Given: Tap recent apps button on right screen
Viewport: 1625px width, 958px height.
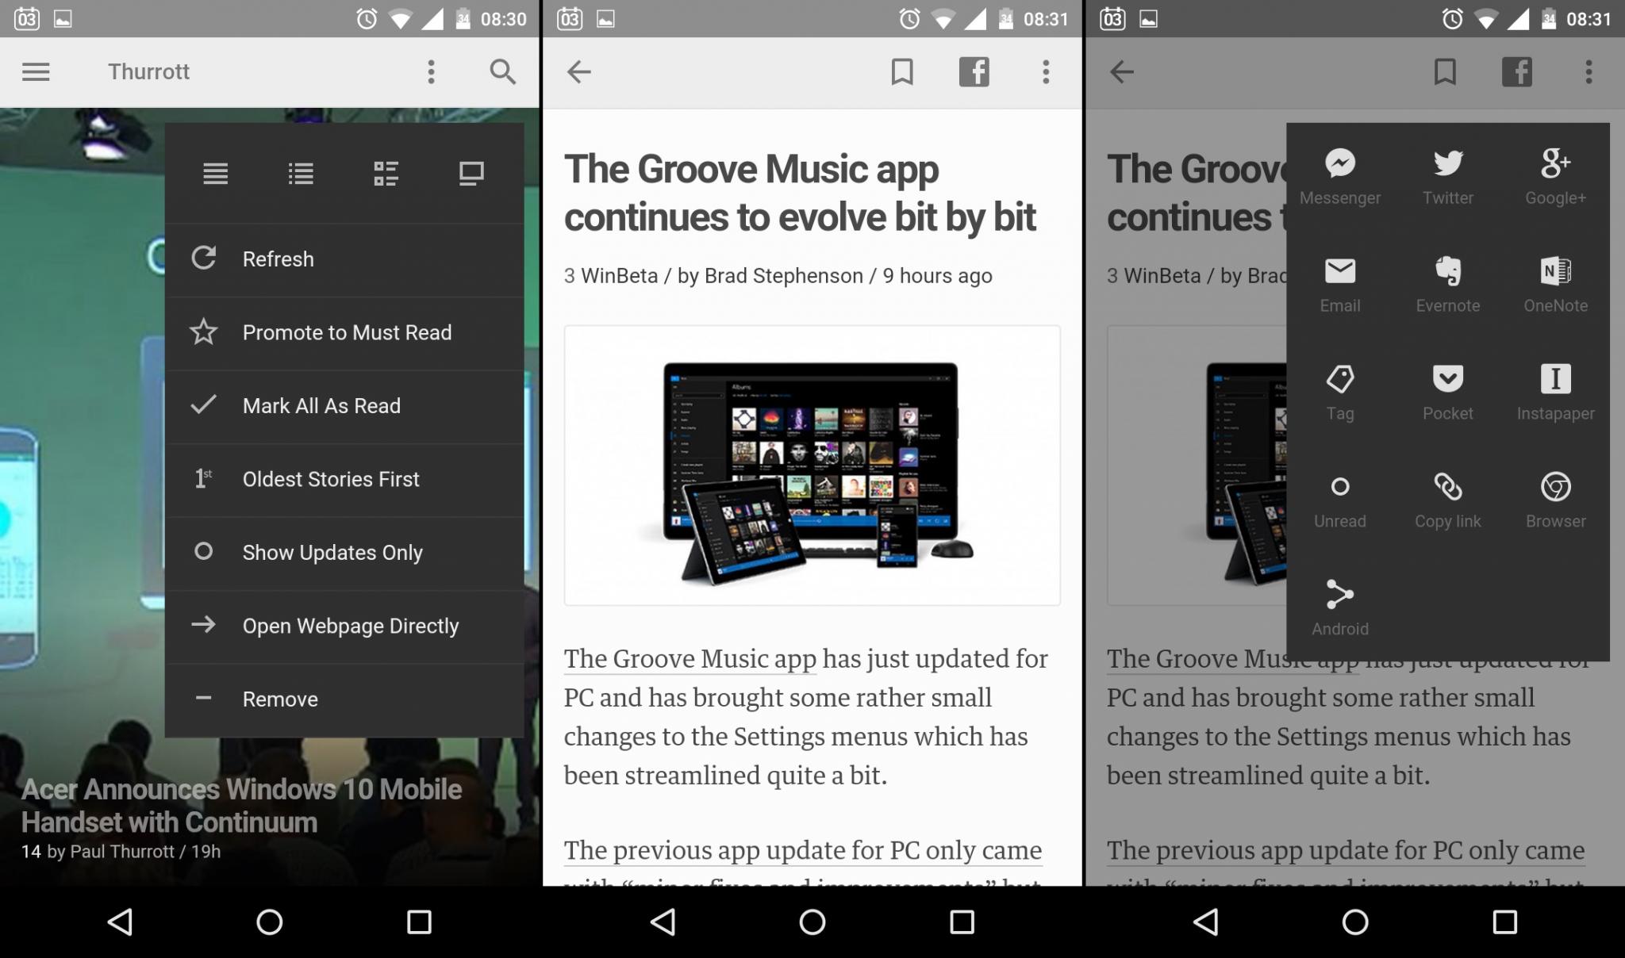Looking at the screenshot, I should pos(1505,922).
